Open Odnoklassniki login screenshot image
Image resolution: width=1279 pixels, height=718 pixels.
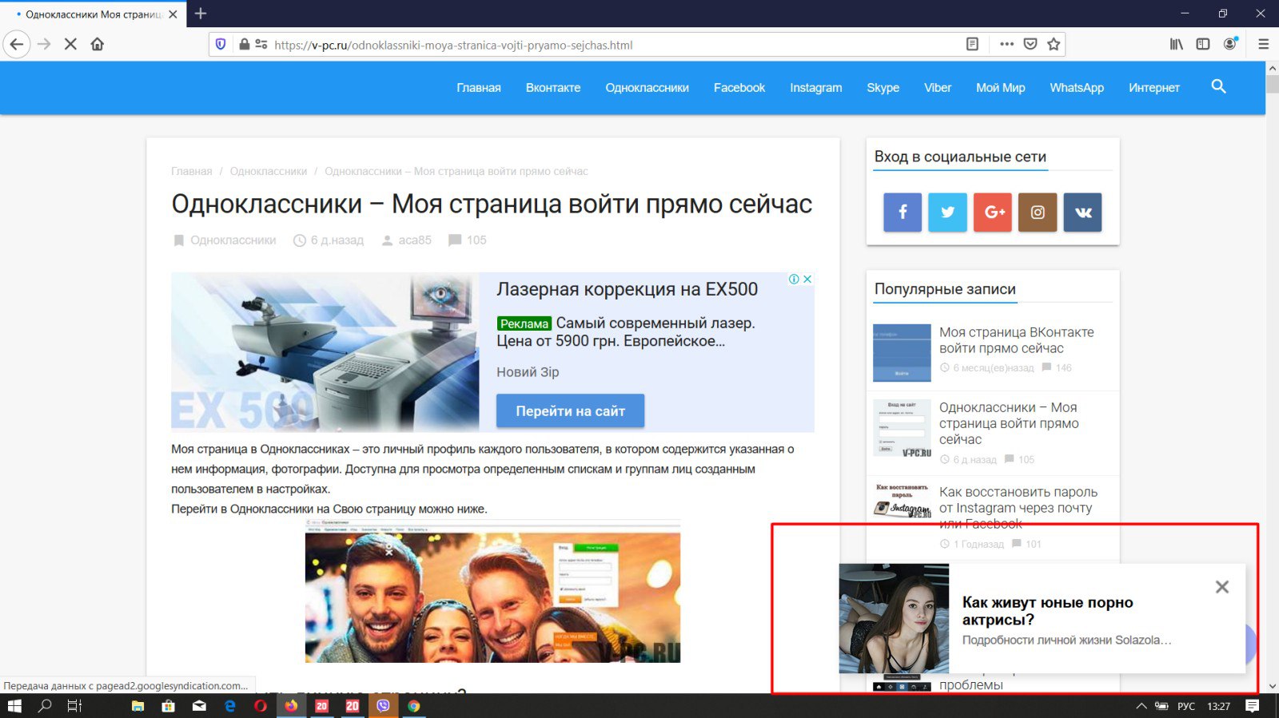point(492,592)
